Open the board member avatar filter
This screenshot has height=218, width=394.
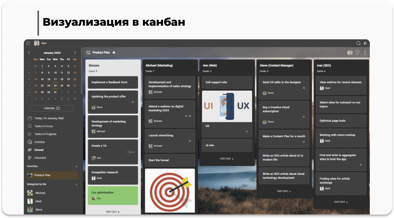pyautogui.click(x=350, y=53)
